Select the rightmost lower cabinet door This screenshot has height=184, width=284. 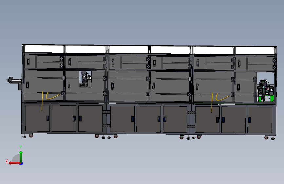click(260, 120)
